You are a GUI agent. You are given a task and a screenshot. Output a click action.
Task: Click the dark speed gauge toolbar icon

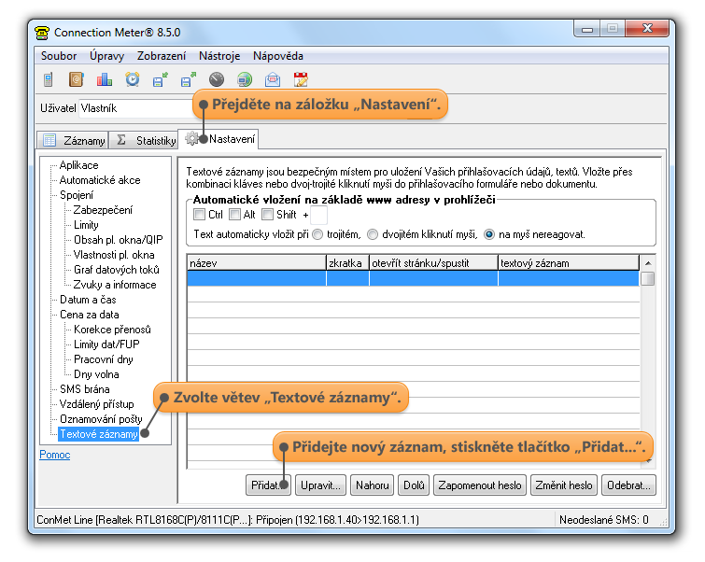(217, 79)
